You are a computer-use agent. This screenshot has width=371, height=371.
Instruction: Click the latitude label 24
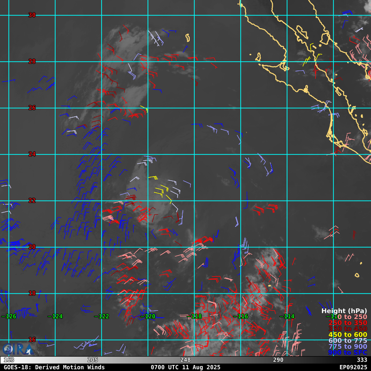32,154
